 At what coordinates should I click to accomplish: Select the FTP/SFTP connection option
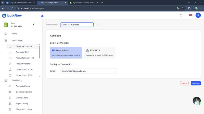[100, 53]
